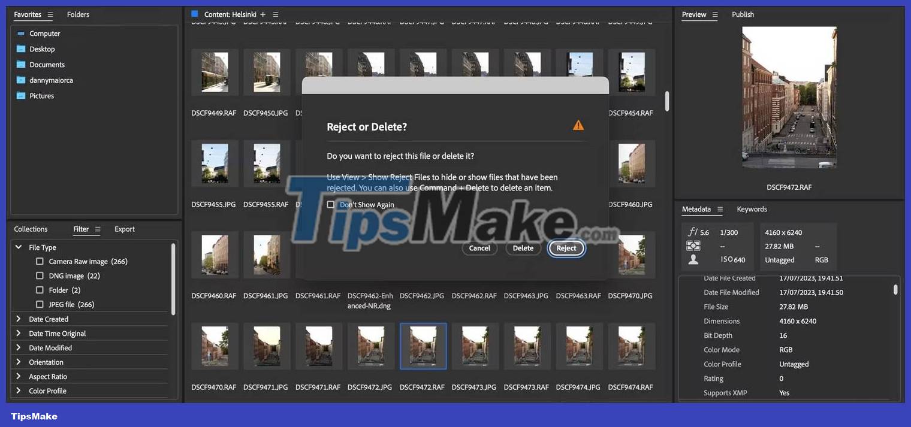The height and width of the screenshot is (427, 911).
Task: Expand the Orientation filter section
Action: point(19,362)
